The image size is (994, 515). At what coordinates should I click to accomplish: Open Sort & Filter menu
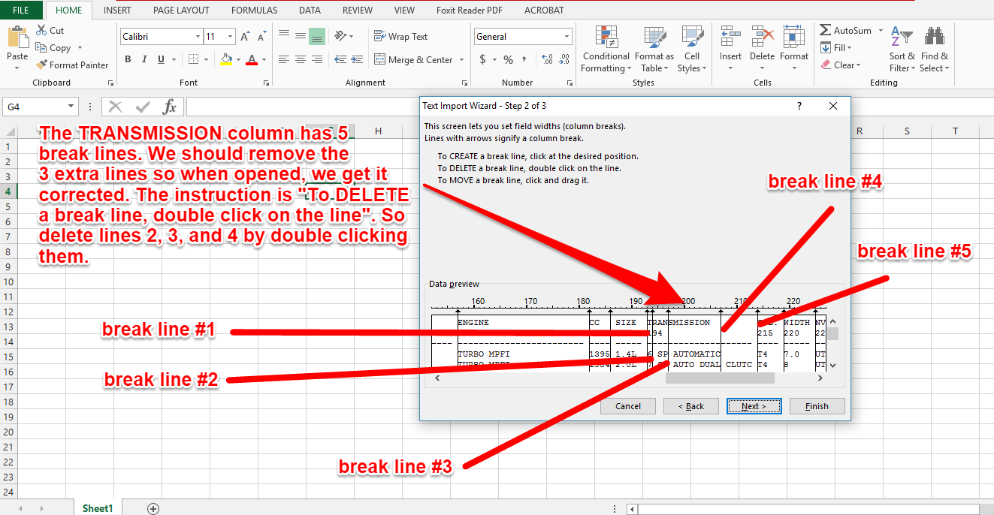click(902, 49)
